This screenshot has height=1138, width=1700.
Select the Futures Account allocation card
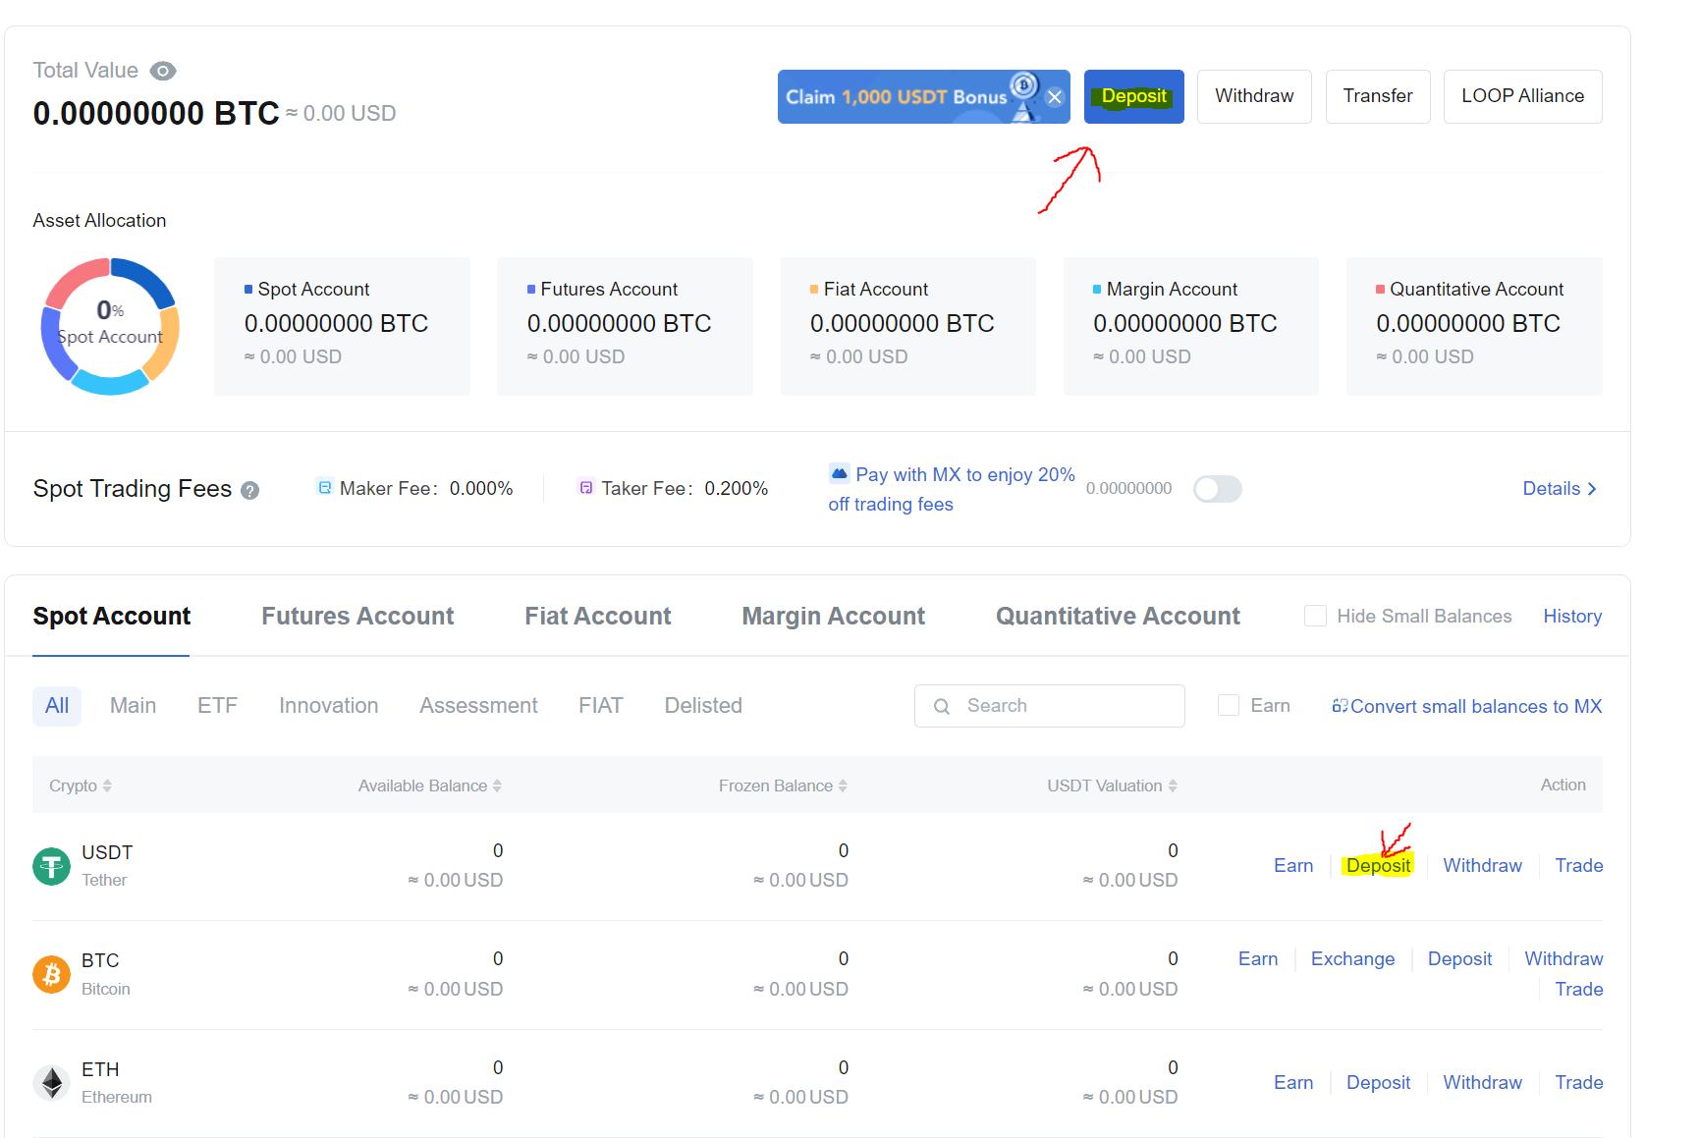click(x=625, y=326)
